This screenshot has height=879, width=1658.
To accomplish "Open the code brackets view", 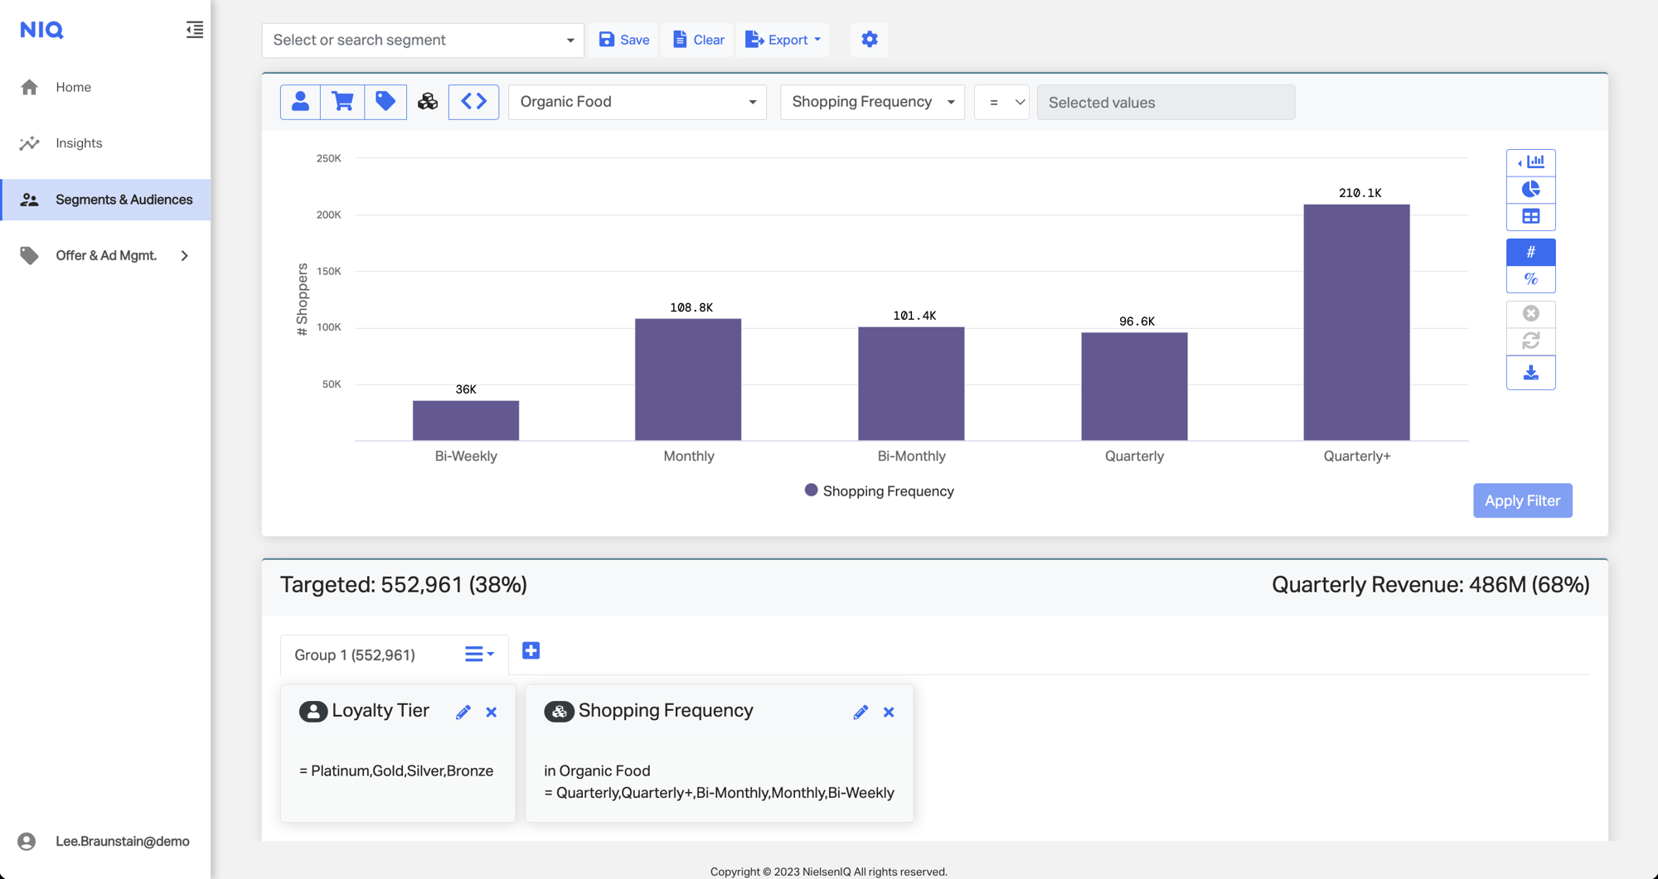I will pos(473,102).
